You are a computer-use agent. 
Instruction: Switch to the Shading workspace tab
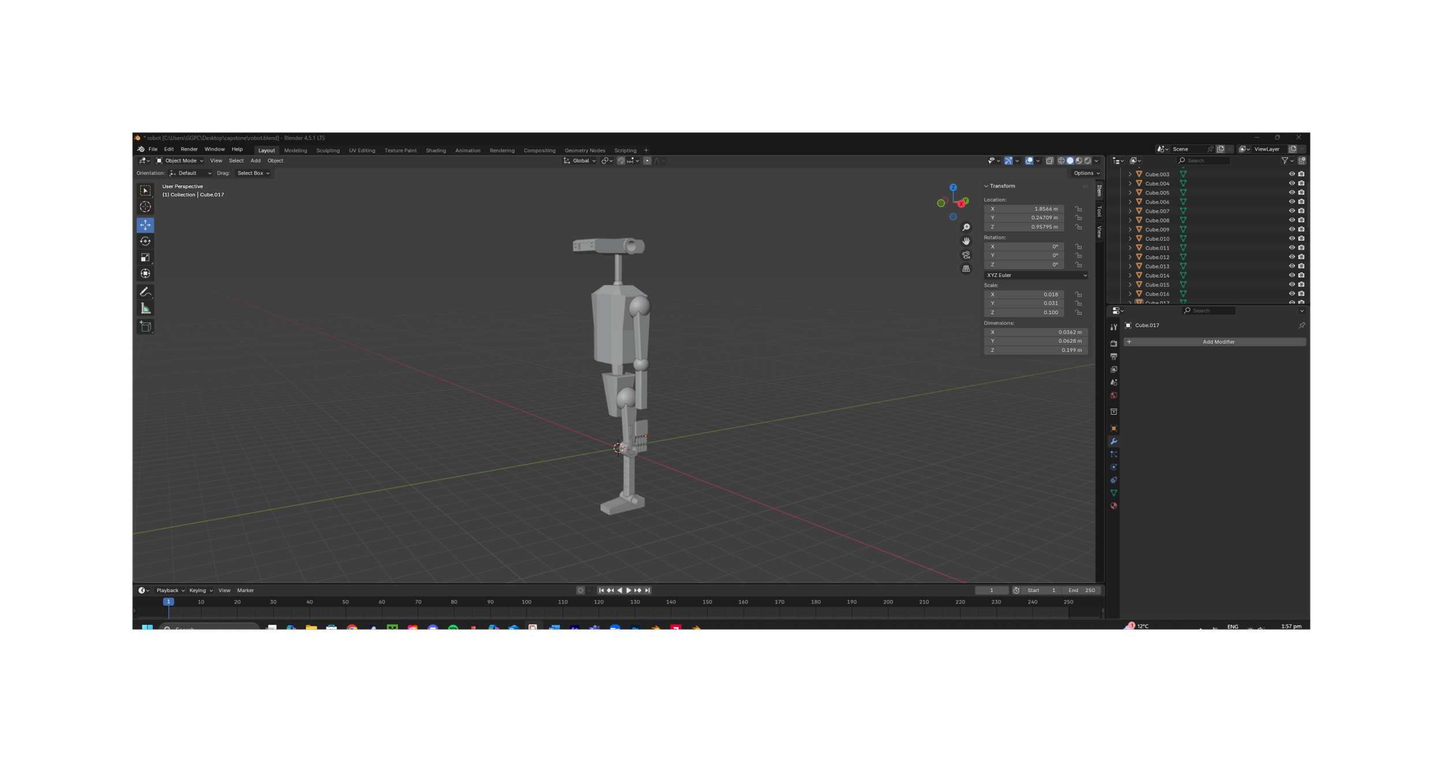436,150
